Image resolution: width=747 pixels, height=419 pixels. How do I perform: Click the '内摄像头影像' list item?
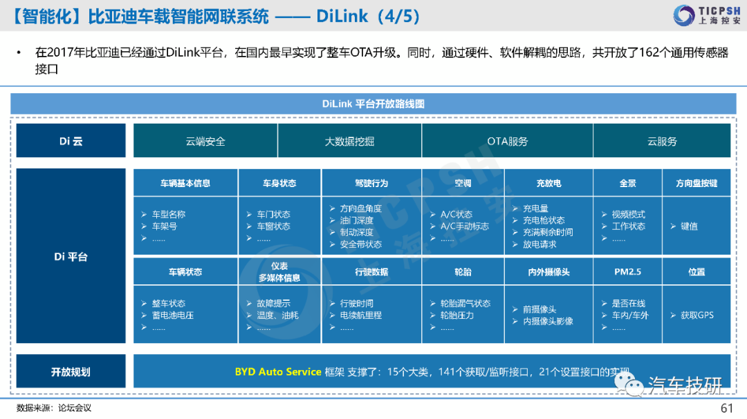click(x=548, y=322)
